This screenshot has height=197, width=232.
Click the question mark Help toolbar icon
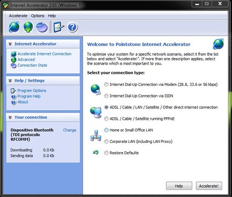[72, 27]
